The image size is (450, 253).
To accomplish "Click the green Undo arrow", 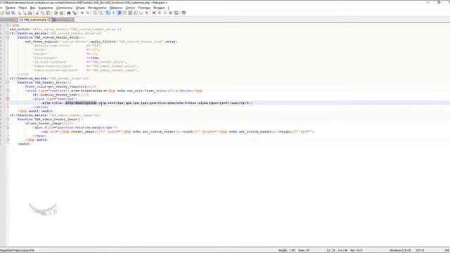I will click(56, 13).
